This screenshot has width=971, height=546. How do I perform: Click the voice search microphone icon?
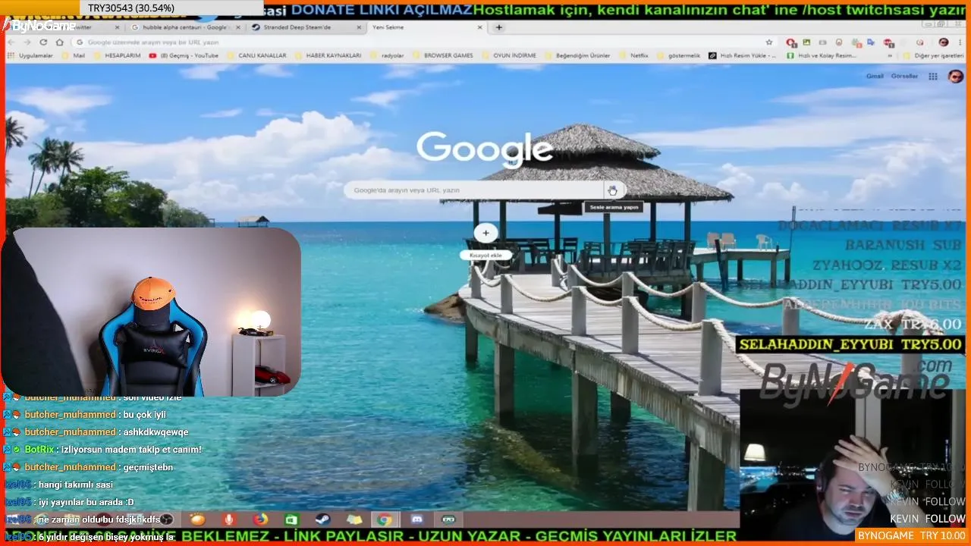coord(612,190)
